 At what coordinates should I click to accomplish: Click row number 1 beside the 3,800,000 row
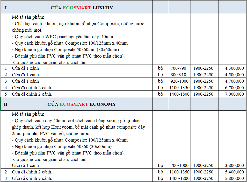pos(6,165)
